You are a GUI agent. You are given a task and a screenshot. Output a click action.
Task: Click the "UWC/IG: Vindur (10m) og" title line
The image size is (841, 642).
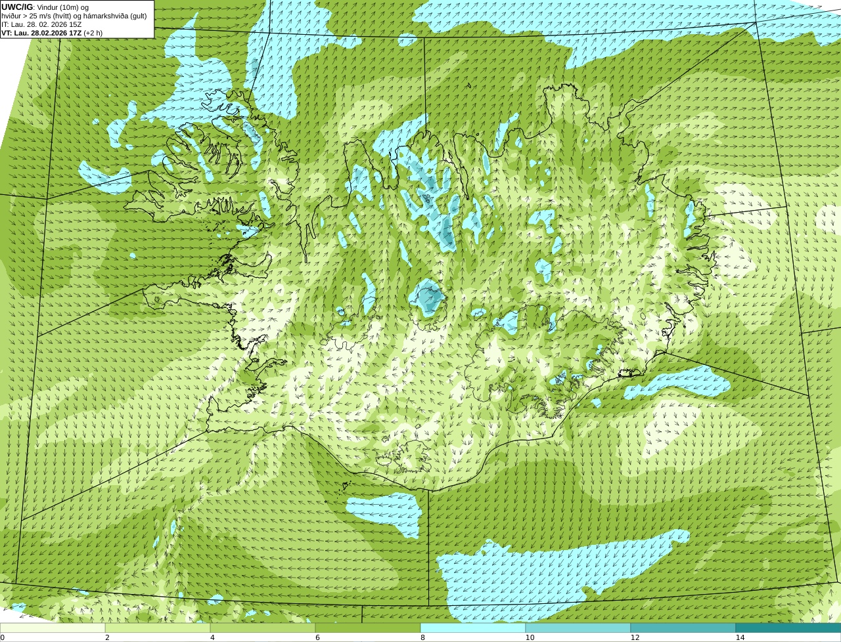click(45, 7)
